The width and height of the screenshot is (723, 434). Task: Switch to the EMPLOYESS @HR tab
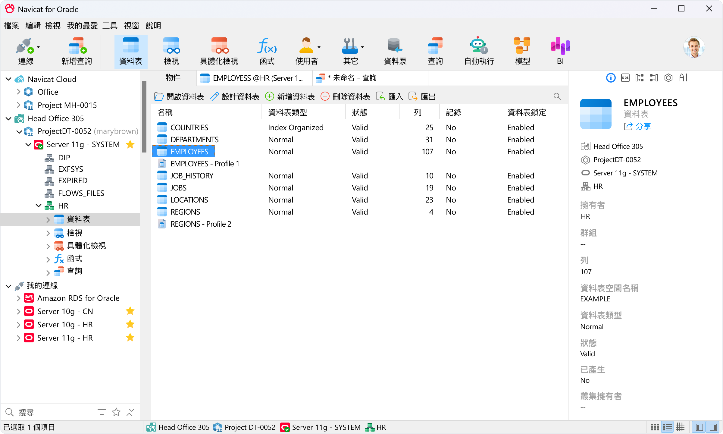(x=255, y=78)
